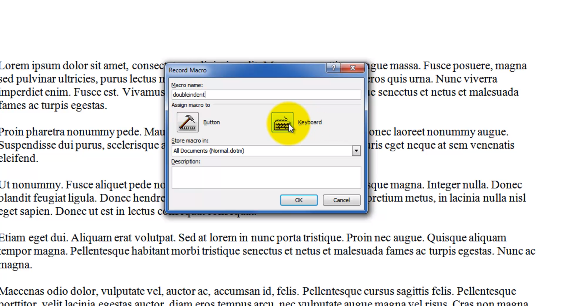Click the Description label
Viewport: 564px width, 306px height.
186,162
